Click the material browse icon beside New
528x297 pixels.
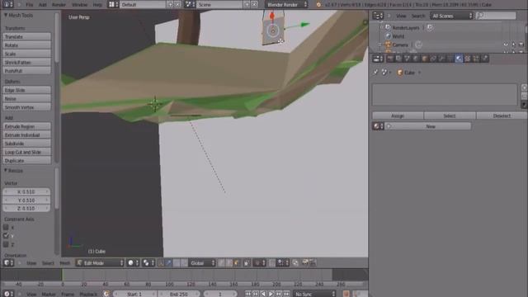(378, 126)
